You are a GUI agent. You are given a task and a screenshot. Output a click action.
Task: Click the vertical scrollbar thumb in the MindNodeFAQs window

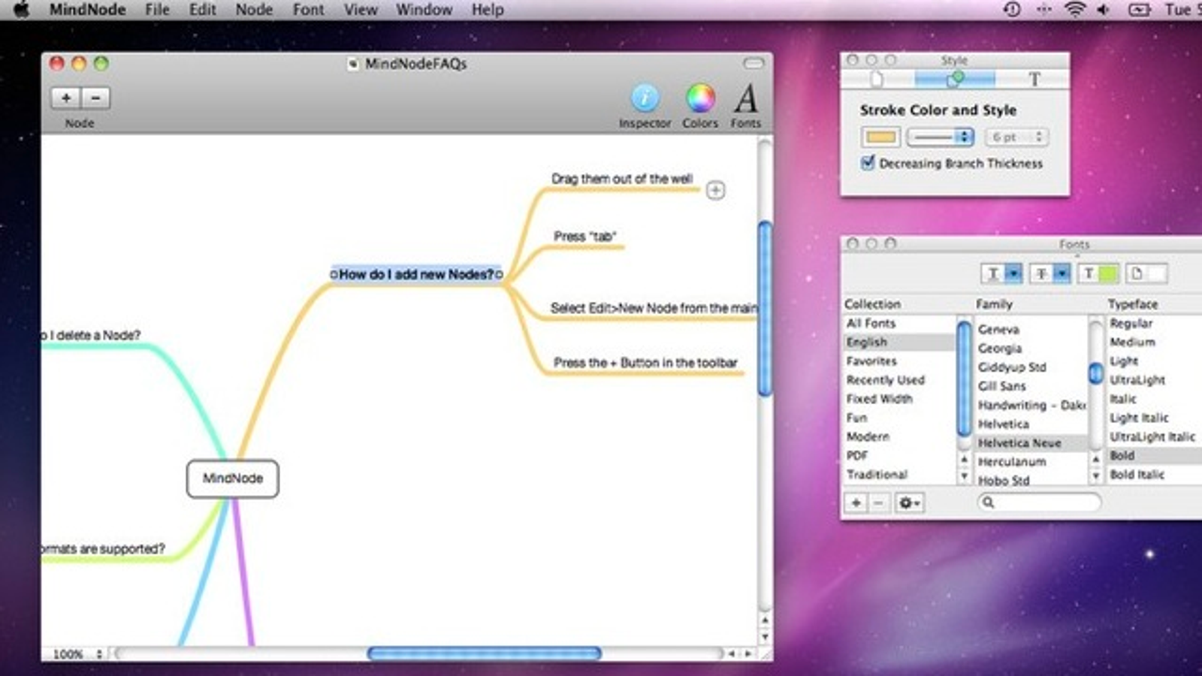pos(765,308)
